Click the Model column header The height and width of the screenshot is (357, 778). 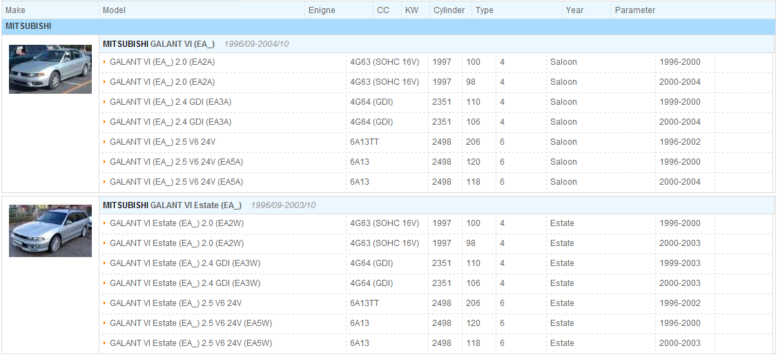114,10
